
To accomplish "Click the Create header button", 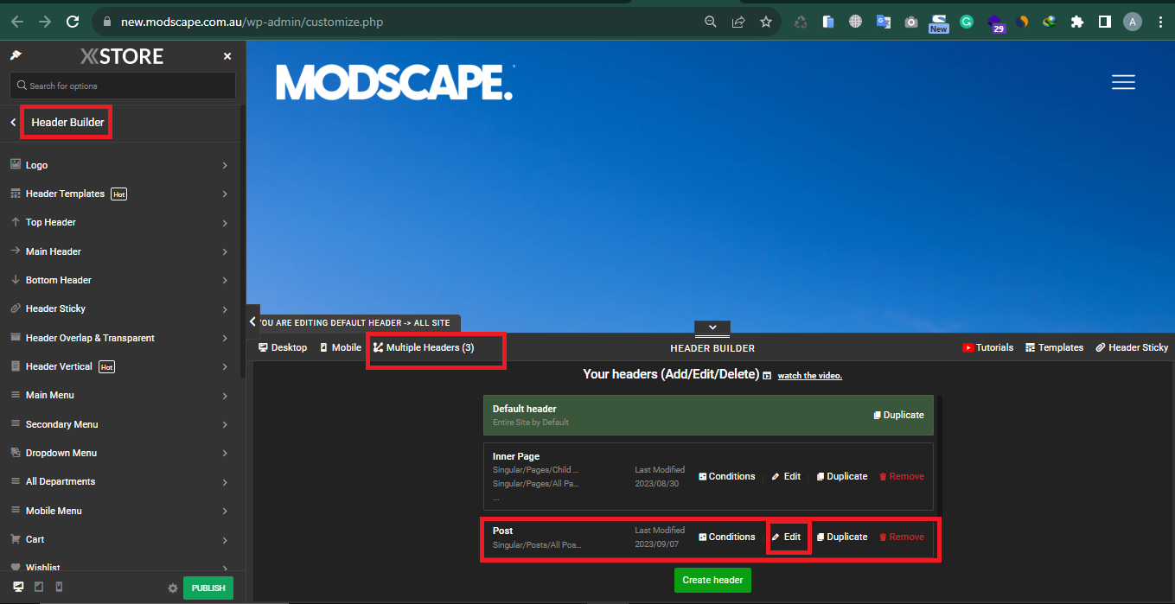I will click(712, 580).
